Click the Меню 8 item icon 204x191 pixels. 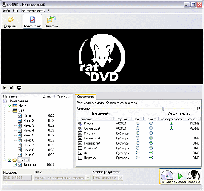20,150
